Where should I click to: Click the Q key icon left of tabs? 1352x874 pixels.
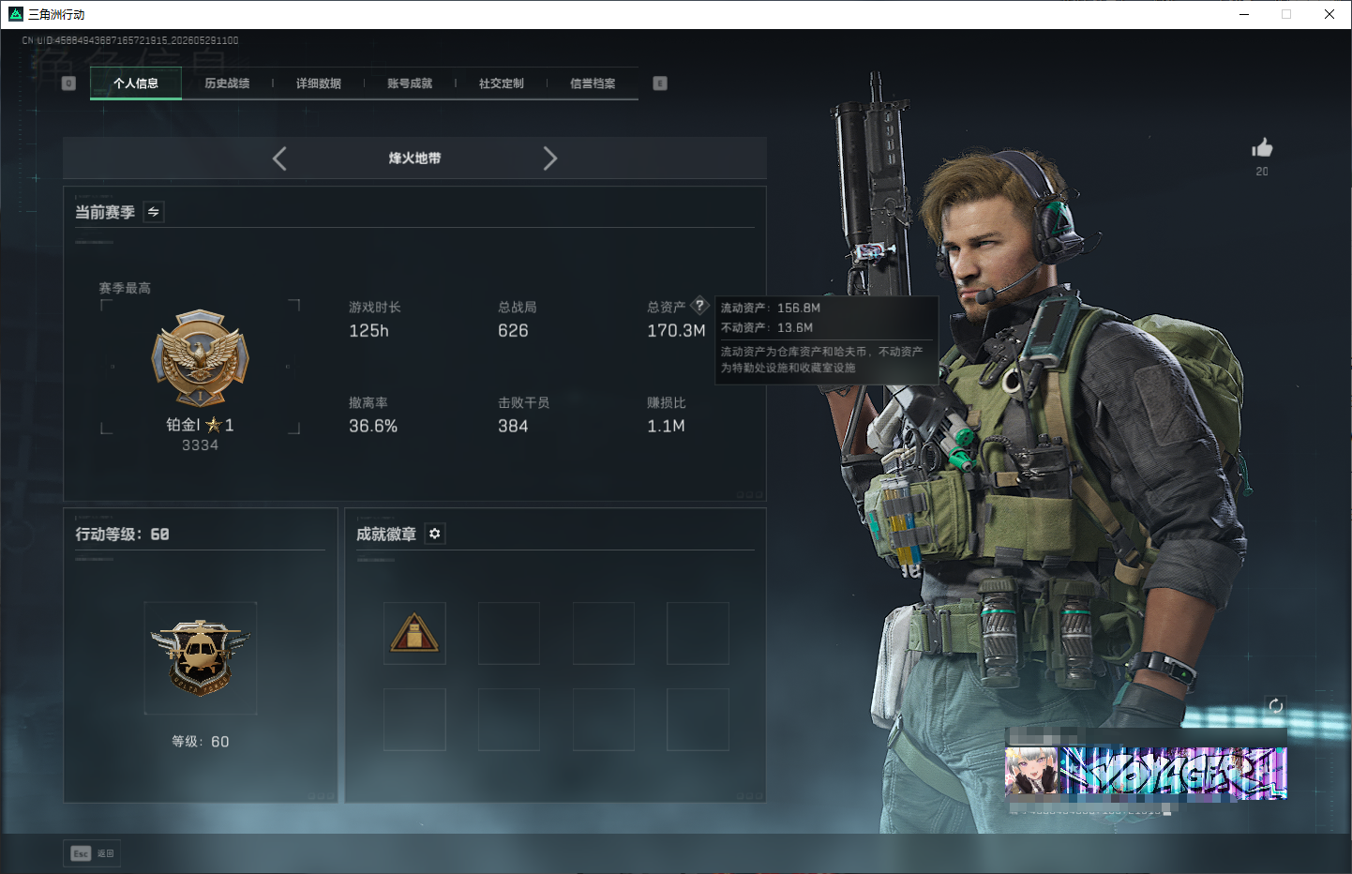point(68,83)
